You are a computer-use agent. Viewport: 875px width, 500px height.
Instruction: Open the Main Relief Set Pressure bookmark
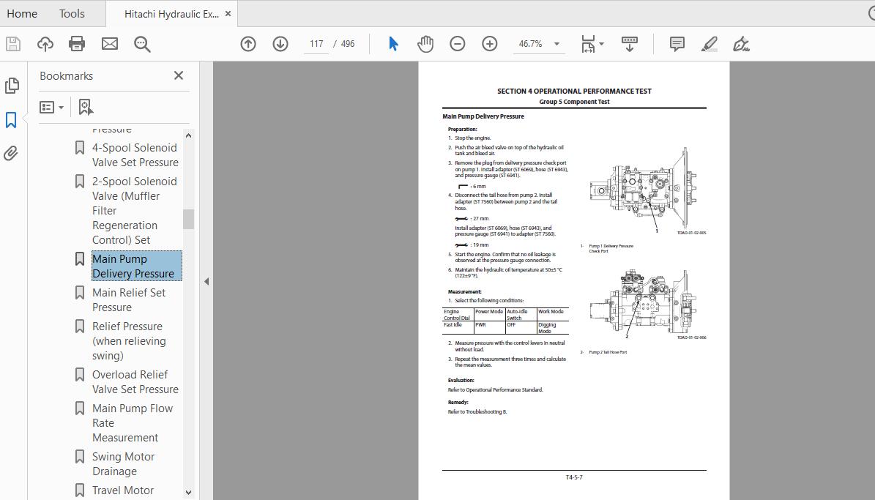tap(129, 299)
